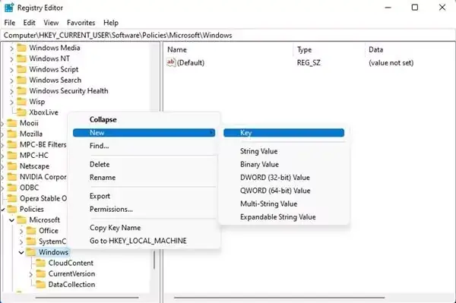The image size is (456, 303).
Task: Click the Mozilla folder icon
Action: pyautogui.click(x=12, y=134)
